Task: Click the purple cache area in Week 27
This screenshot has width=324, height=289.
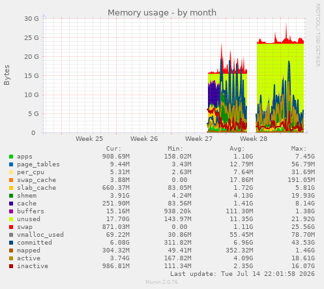Action: [x=213, y=93]
